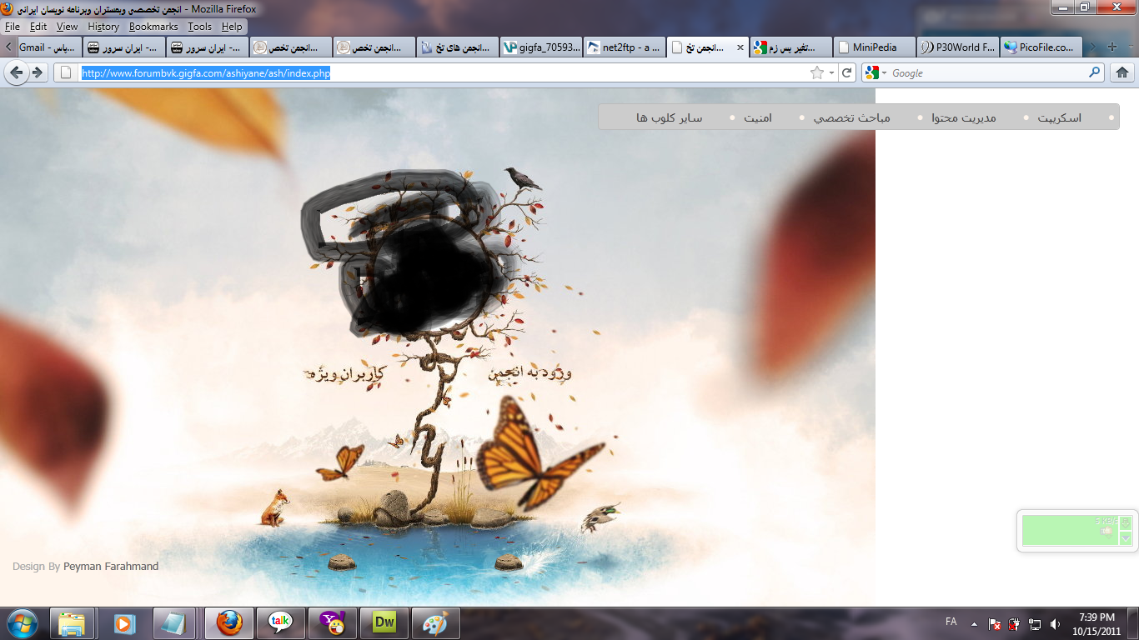Viewport: 1139px width, 640px height.
Task: Open the Action Center flag tray icon
Action: click(994, 623)
